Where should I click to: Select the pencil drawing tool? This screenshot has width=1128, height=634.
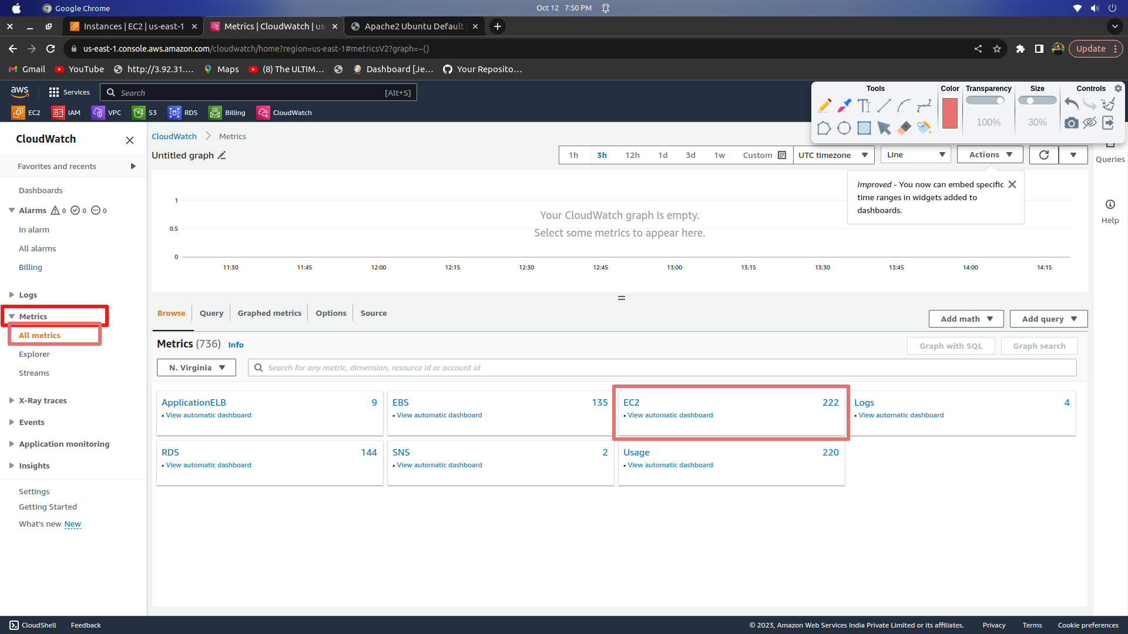[824, 106]
